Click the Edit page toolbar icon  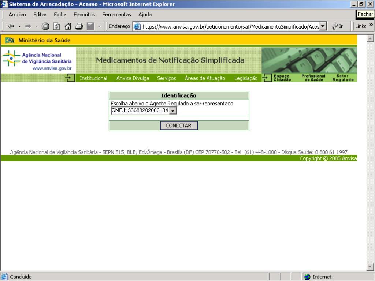click(x=90, y=26)
